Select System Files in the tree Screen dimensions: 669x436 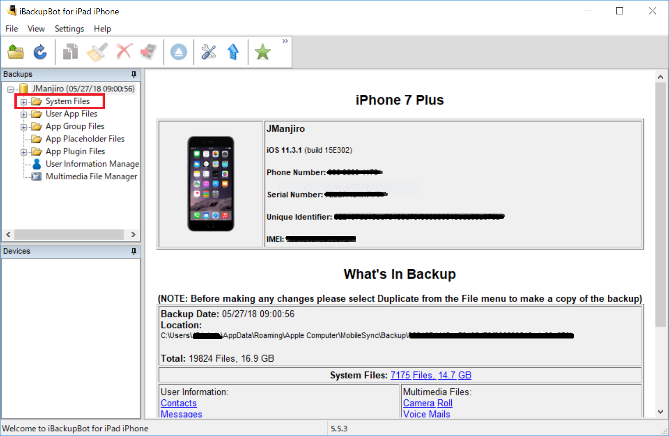68,101
